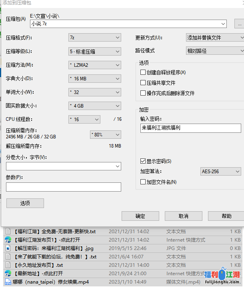Click the 确定 button
The image size is (244, 288).
coord(140,216)
